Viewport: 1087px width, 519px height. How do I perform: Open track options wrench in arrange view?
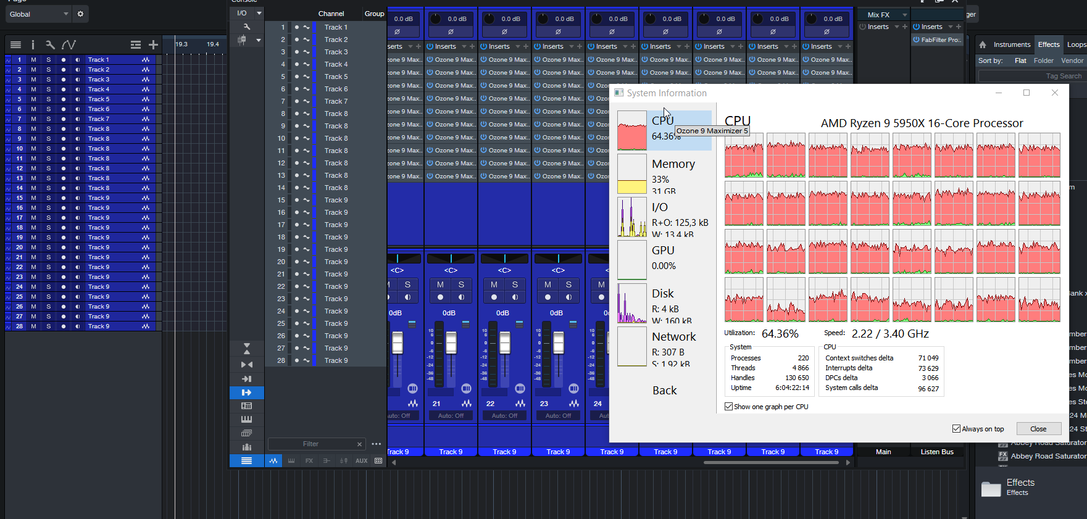50,44
